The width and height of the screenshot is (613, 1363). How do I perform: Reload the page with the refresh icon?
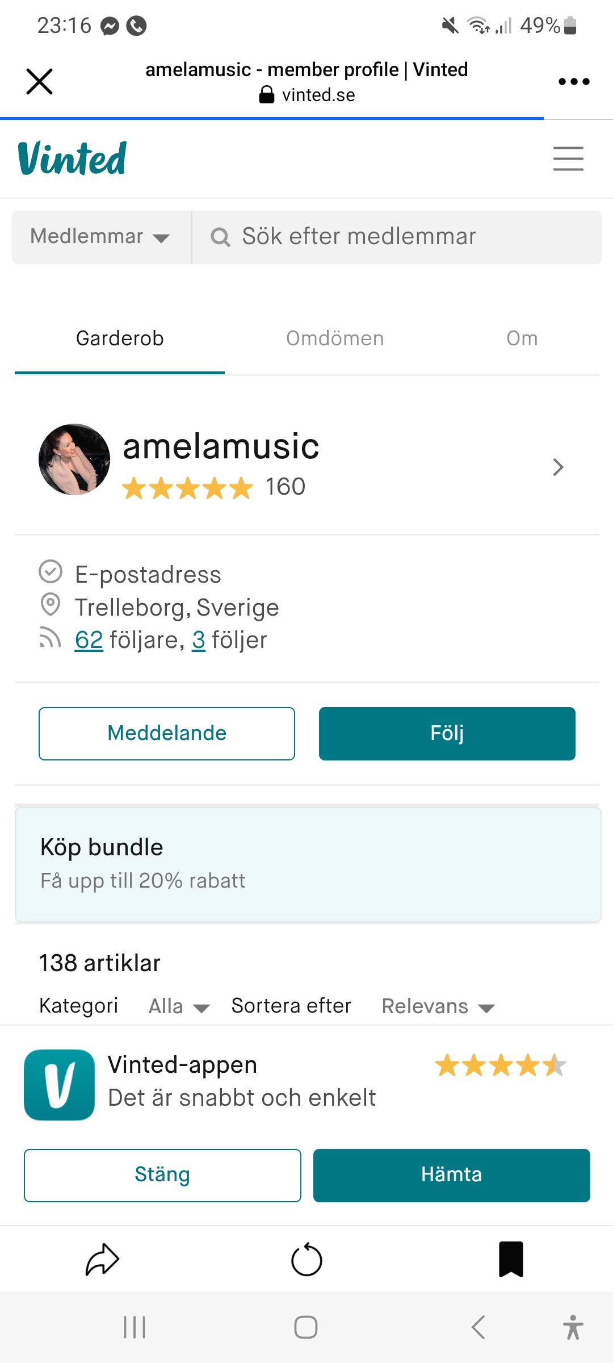tap(306, 1260)
